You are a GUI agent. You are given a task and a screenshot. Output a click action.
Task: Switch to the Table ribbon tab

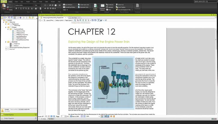point(46,2)
